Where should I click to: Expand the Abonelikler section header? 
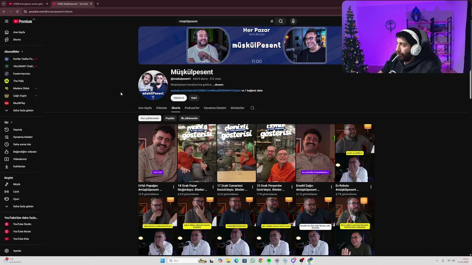tap(14, 52)
